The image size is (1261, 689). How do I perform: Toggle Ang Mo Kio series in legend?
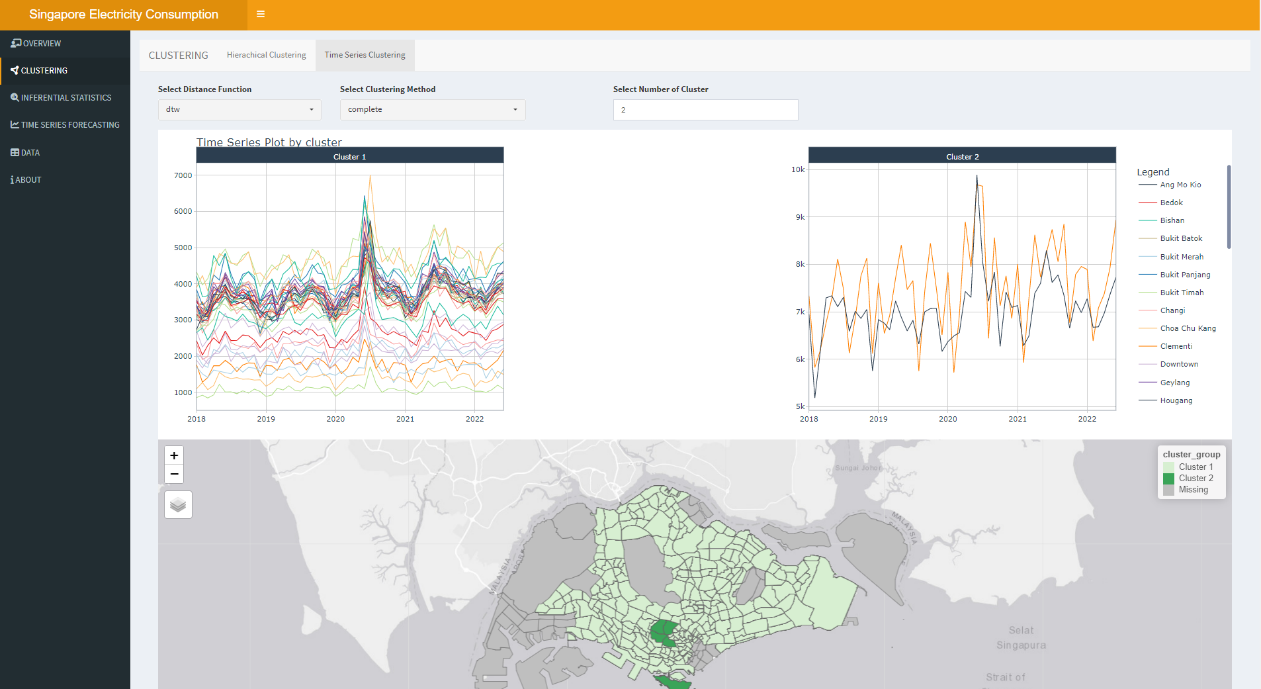point(1180,185)
